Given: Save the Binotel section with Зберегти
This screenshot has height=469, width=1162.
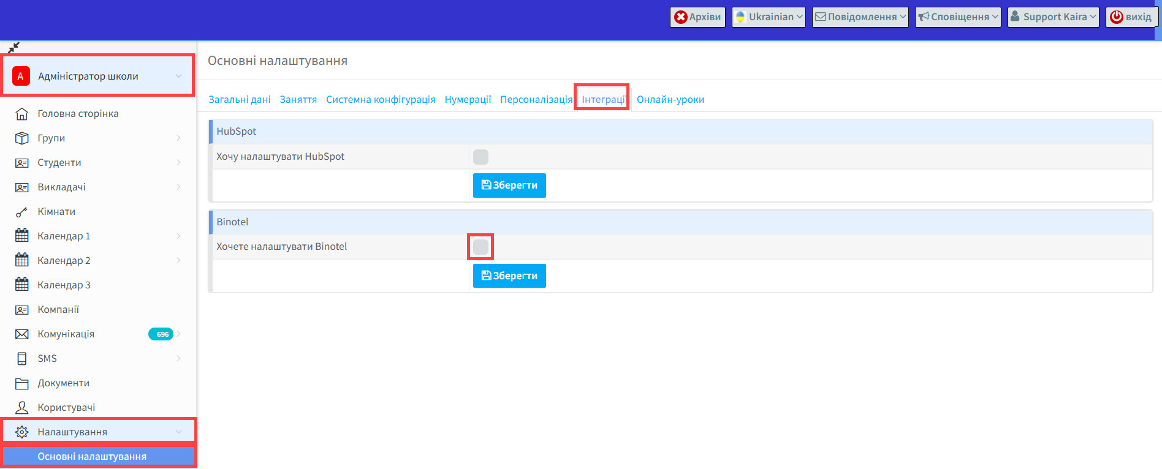Looking at the screenshot, I should point(509,276).
